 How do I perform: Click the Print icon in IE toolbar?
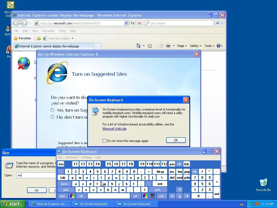[x=168, y=46]
